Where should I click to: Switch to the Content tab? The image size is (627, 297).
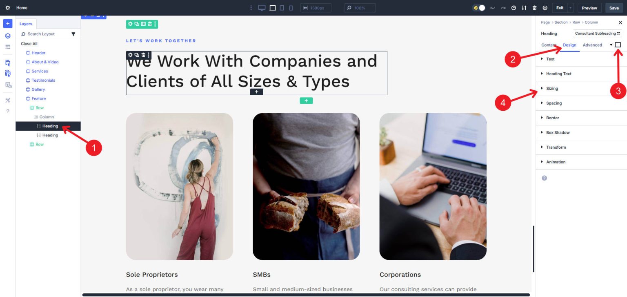point(549,45)
